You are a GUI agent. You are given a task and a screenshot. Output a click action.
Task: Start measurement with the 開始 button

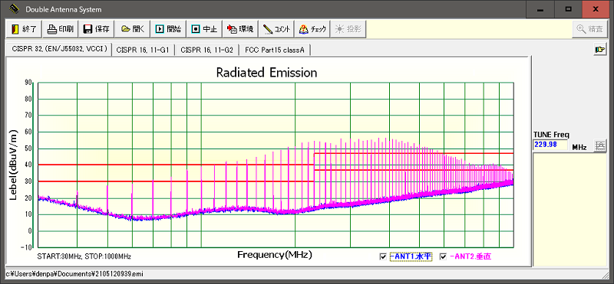[168, 29]
